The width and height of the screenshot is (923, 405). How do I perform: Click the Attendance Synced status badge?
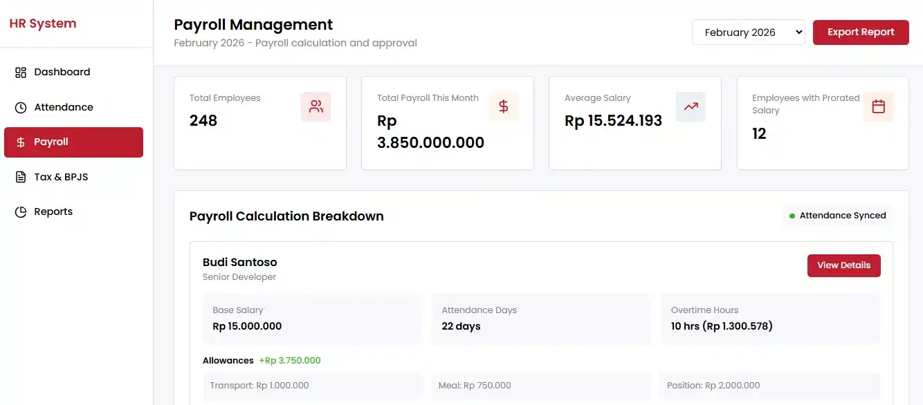(837, 216)
